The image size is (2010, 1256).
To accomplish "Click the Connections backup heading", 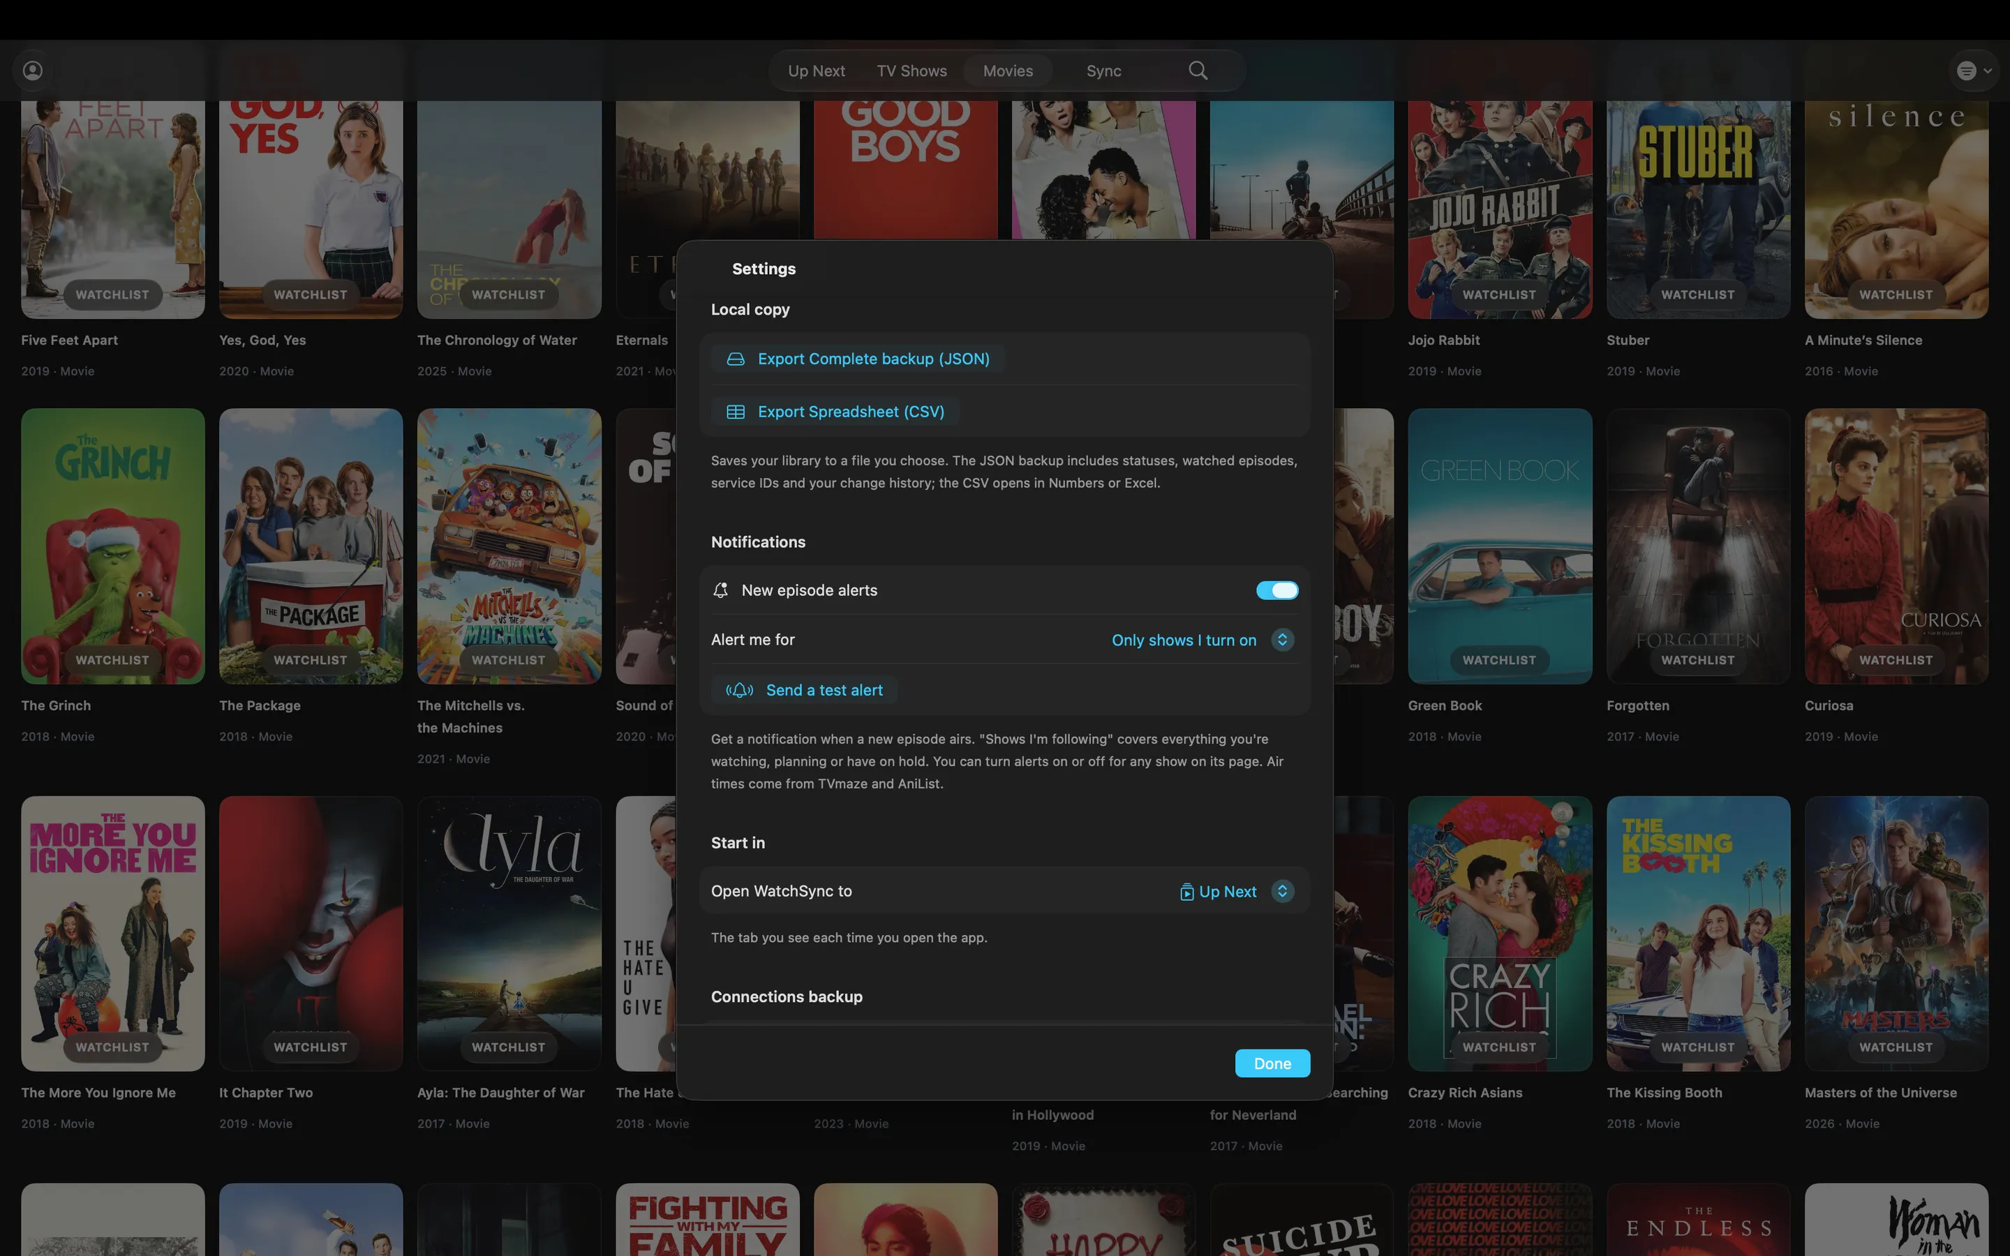I will coord(787,997).
